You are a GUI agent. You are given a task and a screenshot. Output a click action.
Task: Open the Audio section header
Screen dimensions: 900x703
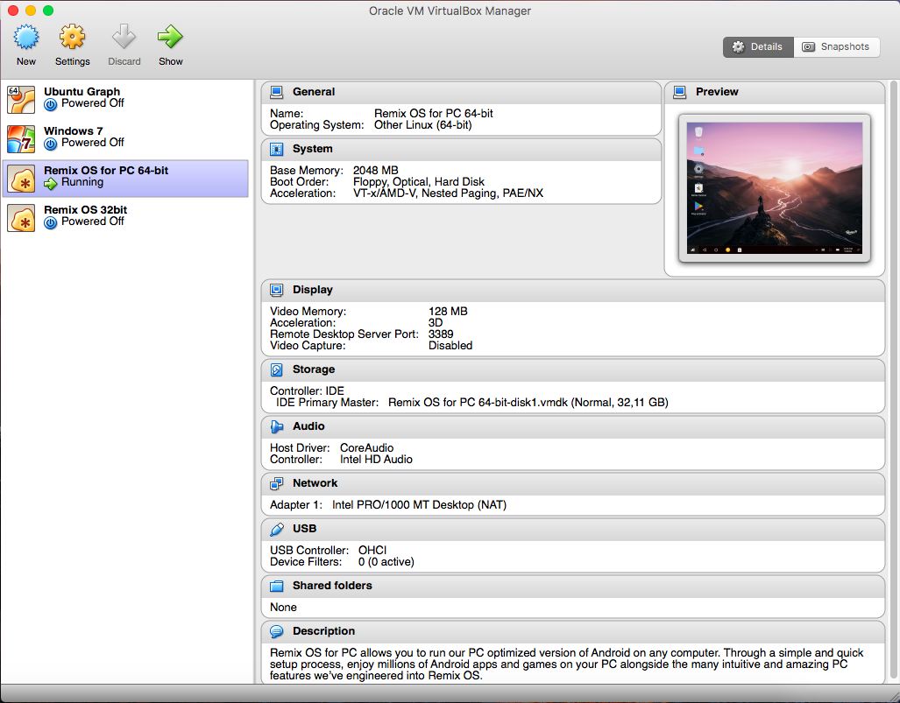(573, 426)
